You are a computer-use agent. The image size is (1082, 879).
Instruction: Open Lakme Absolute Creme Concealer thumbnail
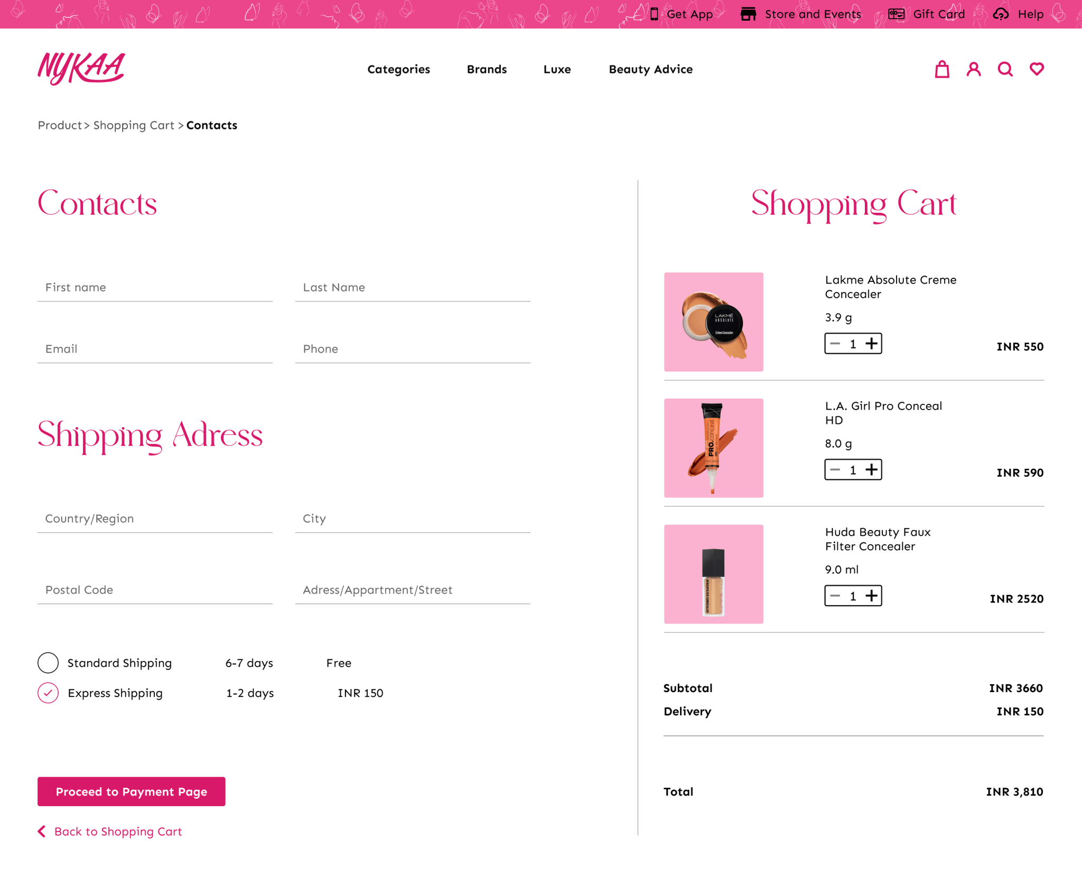point(713,322)
